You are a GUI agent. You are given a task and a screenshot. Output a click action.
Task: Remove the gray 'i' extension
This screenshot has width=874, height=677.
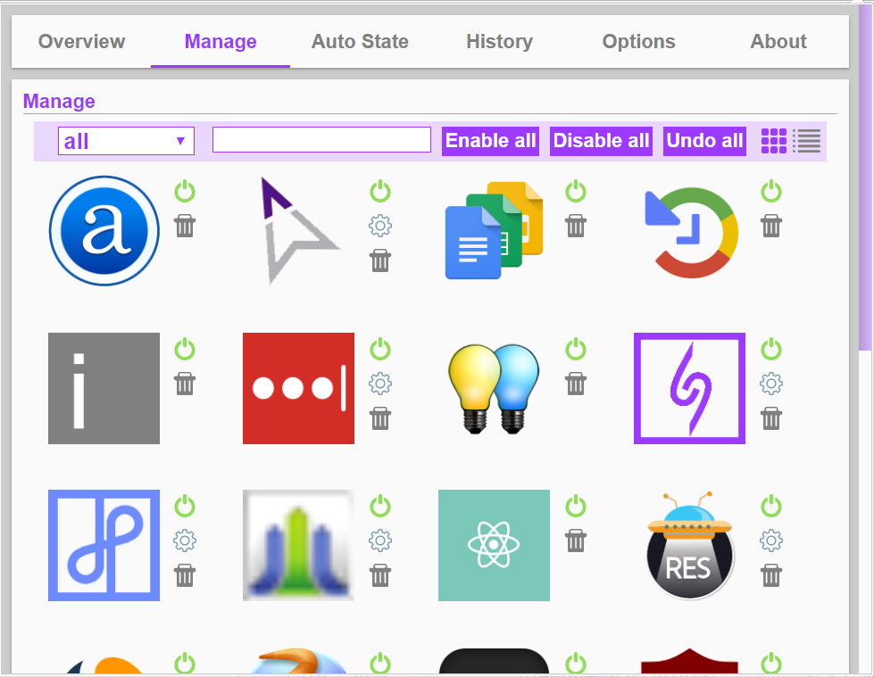185,384
